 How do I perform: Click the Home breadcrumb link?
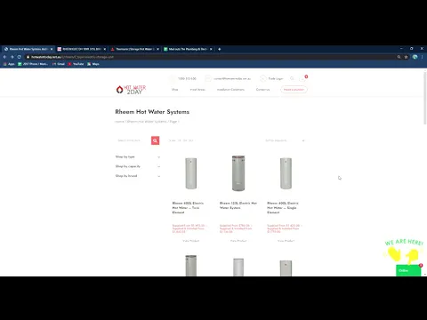tap(119, 122)
